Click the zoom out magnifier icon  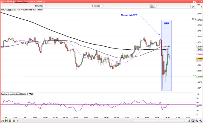(x=197, y=121)
